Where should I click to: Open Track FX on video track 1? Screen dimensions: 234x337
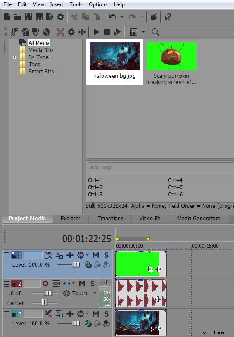(x=70, y=255)
